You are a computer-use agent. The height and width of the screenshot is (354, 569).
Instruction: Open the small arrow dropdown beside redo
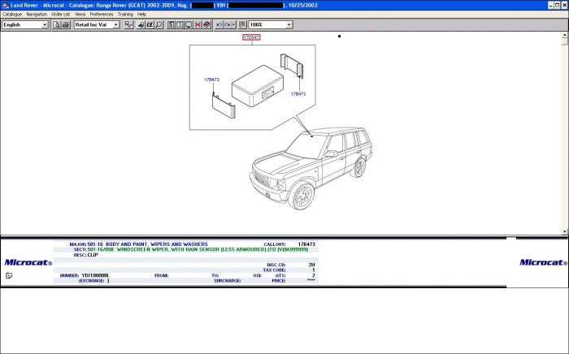tap(233, 24)
